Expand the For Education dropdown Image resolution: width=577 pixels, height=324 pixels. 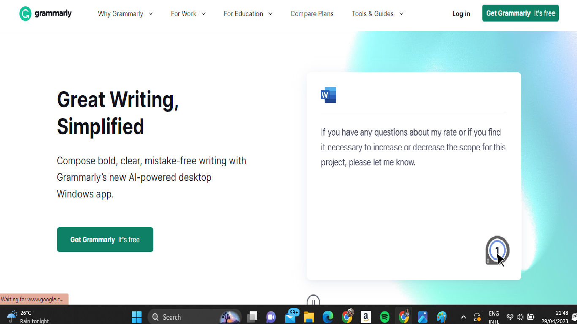248,13
